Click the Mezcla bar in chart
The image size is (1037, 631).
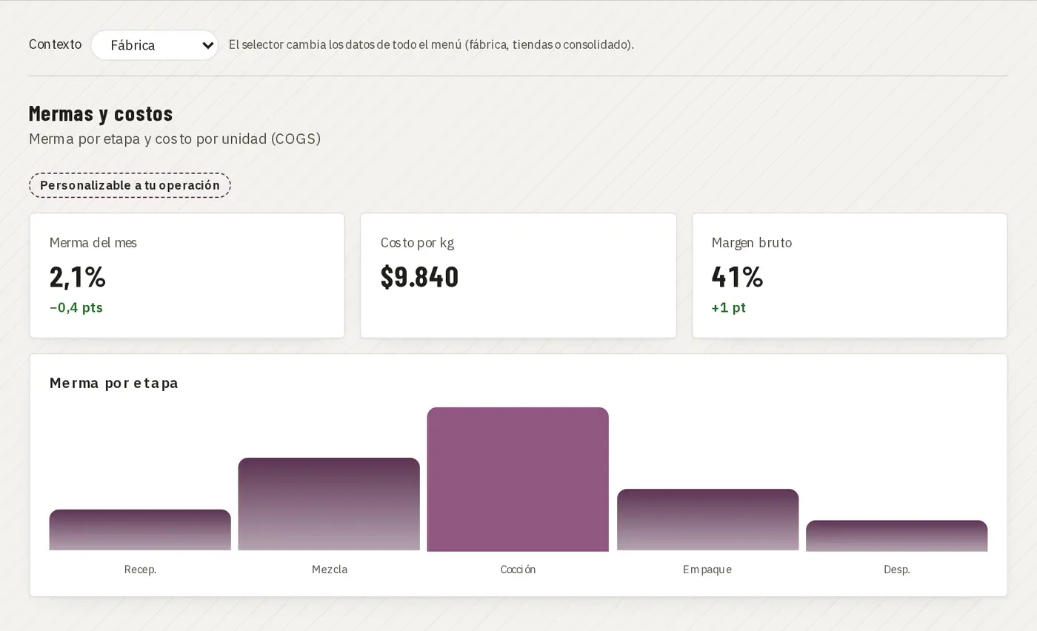pos(329,504)
